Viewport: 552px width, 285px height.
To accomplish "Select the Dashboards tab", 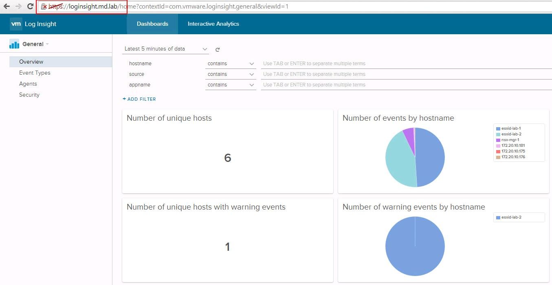I will click(152, 24).
